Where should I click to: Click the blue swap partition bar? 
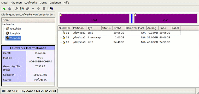coord(132,19)
